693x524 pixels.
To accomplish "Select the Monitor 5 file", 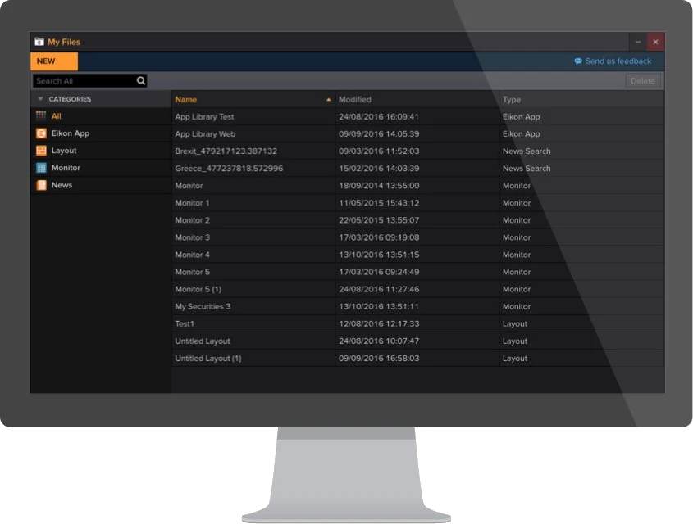I will (x=192, y=272).
